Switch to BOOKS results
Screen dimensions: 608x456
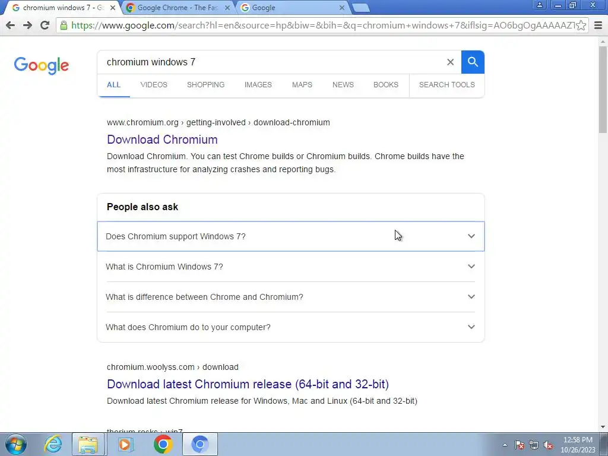click(386, 85)
